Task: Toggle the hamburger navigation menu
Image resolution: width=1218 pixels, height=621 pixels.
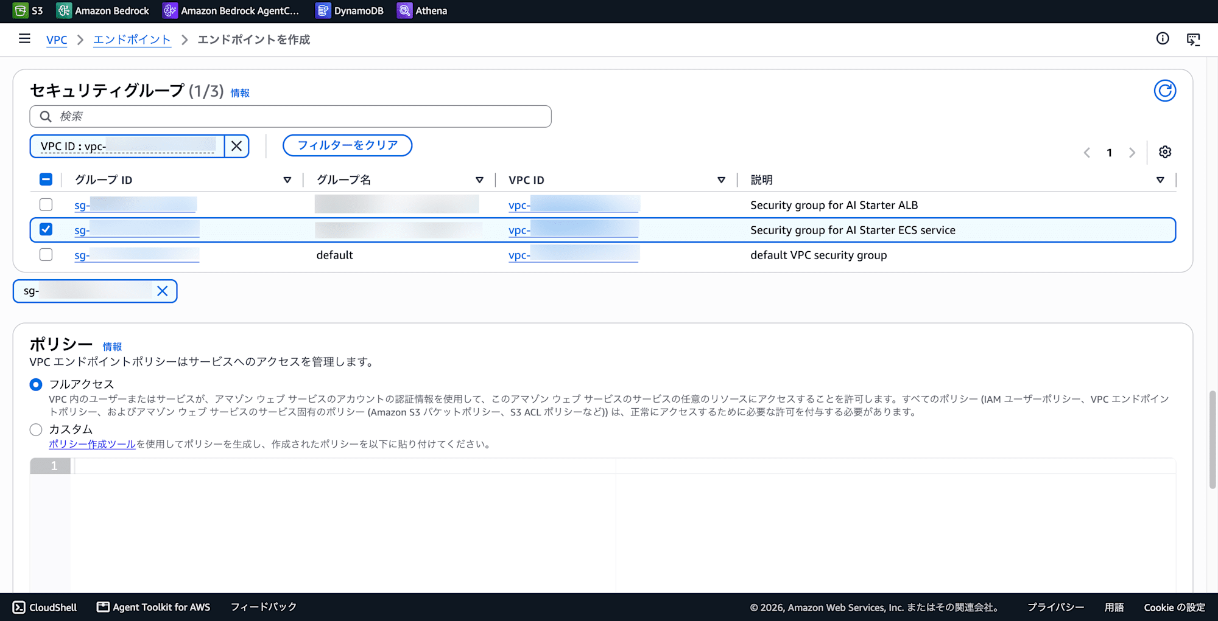Action: click(x=24, y=39)
